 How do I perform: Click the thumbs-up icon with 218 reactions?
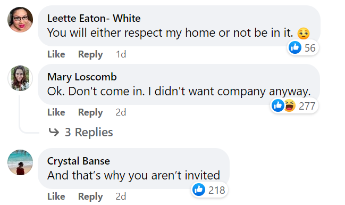199,190
